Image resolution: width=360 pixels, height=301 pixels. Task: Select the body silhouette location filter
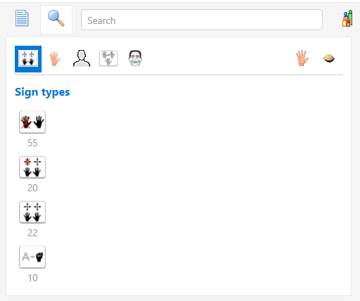82,58
